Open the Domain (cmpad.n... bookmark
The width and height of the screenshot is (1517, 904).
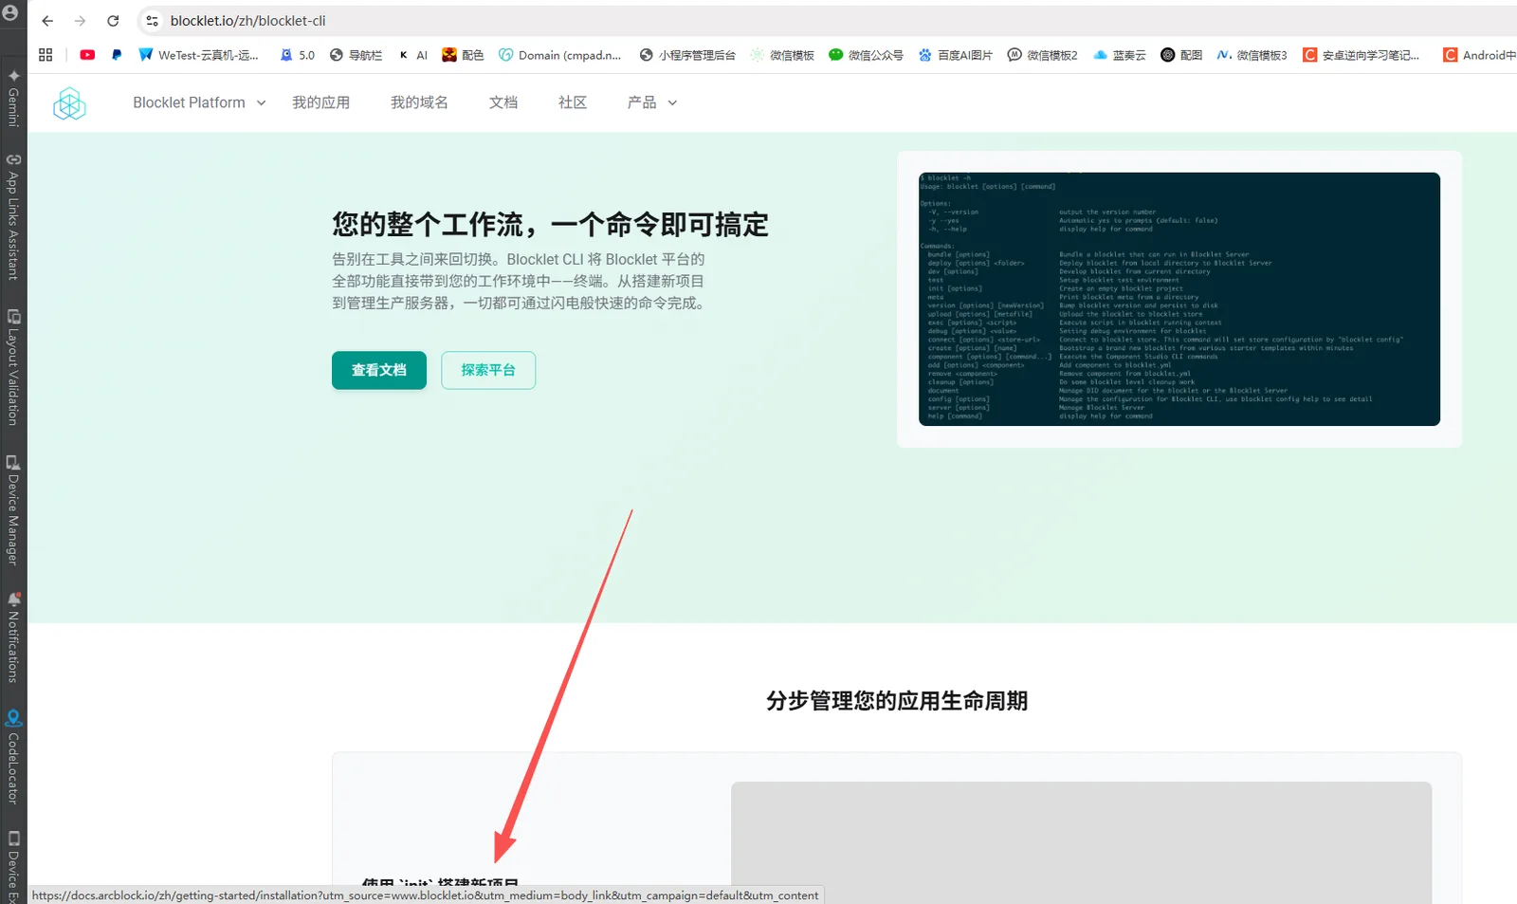(560, 55)
